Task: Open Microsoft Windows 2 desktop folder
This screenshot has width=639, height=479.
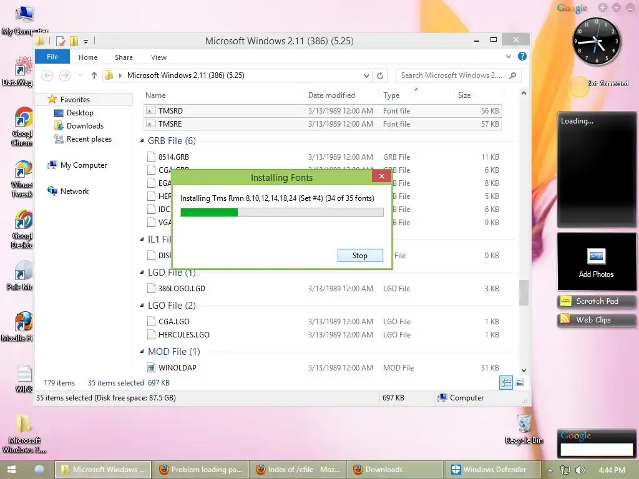Action: [x=24, y=434]
